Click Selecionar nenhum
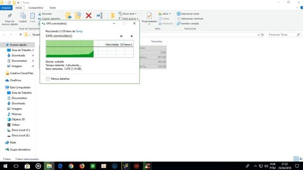The image size is (303, 170). pos(190,18)
